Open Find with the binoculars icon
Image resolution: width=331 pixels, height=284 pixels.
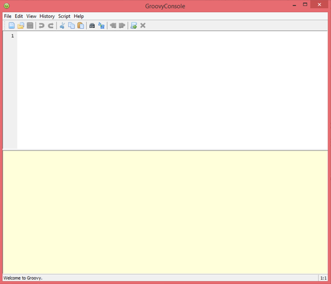pyautogui.click(x=92, y=26)
